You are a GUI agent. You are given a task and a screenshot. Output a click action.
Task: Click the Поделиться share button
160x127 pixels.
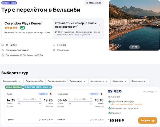click(x=94, y=3)
